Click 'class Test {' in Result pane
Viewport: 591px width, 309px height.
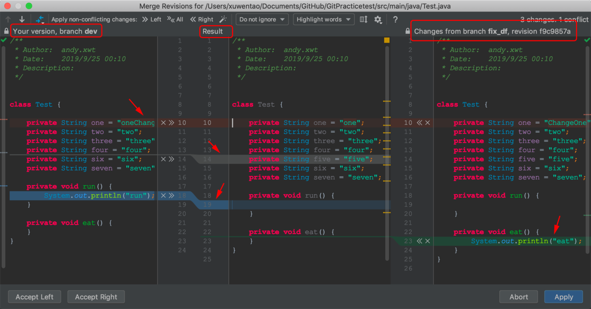click(257, 105)
